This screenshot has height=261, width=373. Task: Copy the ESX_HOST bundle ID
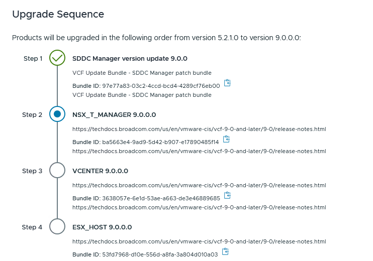(x=225, y=251)
